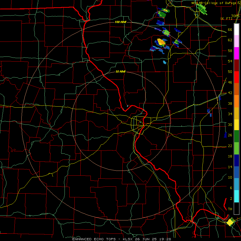Pick the light green legend swatch
This screenshot has height=241, width=241.
236,148
